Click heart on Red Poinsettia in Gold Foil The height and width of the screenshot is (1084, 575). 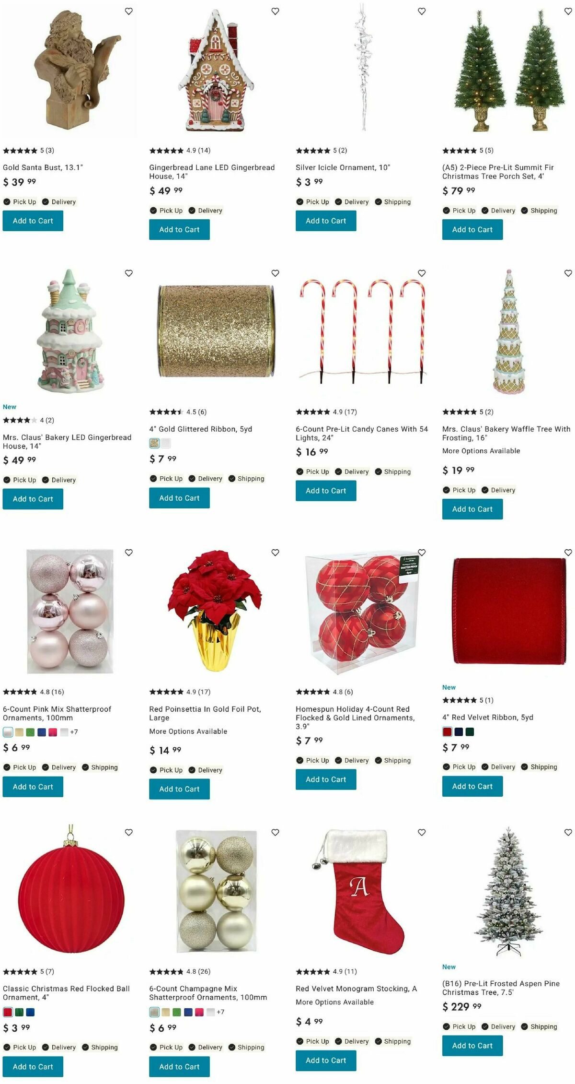point(275,553)
